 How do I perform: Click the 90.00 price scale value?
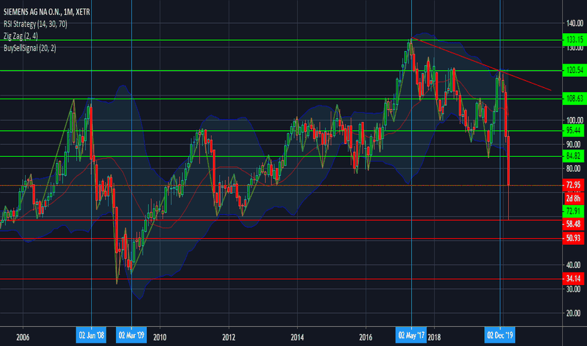pos(574,144)
